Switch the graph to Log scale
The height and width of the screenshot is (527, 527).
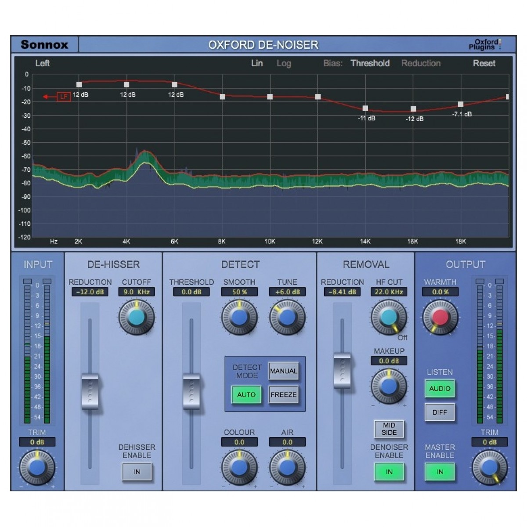pyautogui.click(x=284, y=63)
